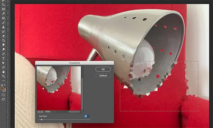The height and width of the screenshot is (128, 213).
Task: Select the Horizontal Type tool
Action: (x=3, y=58)
